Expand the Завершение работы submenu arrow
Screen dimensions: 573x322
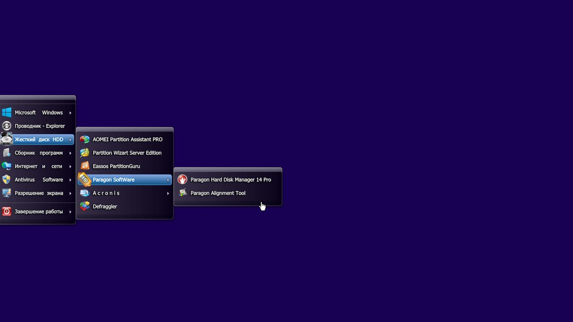point(70,212)
